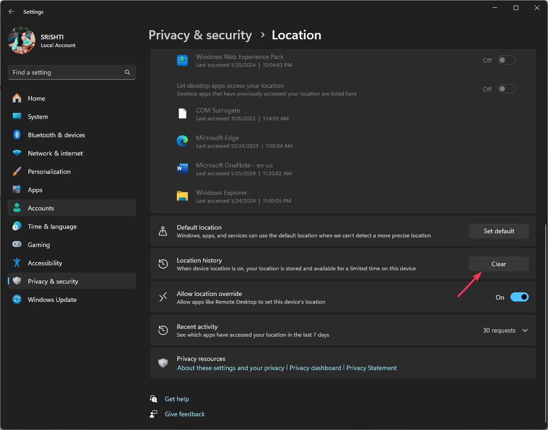Click the Accessibility figure icon

(17, 263)
